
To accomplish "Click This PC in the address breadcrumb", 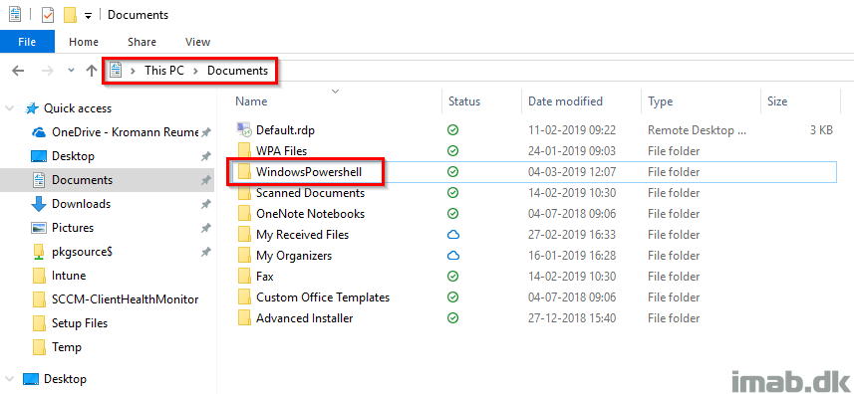I will (164, 71).
